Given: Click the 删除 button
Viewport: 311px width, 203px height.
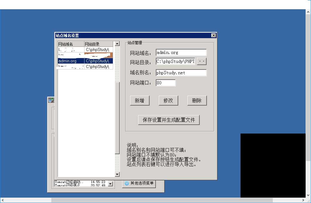Looking at the screenshot, I should pos(197,100).
